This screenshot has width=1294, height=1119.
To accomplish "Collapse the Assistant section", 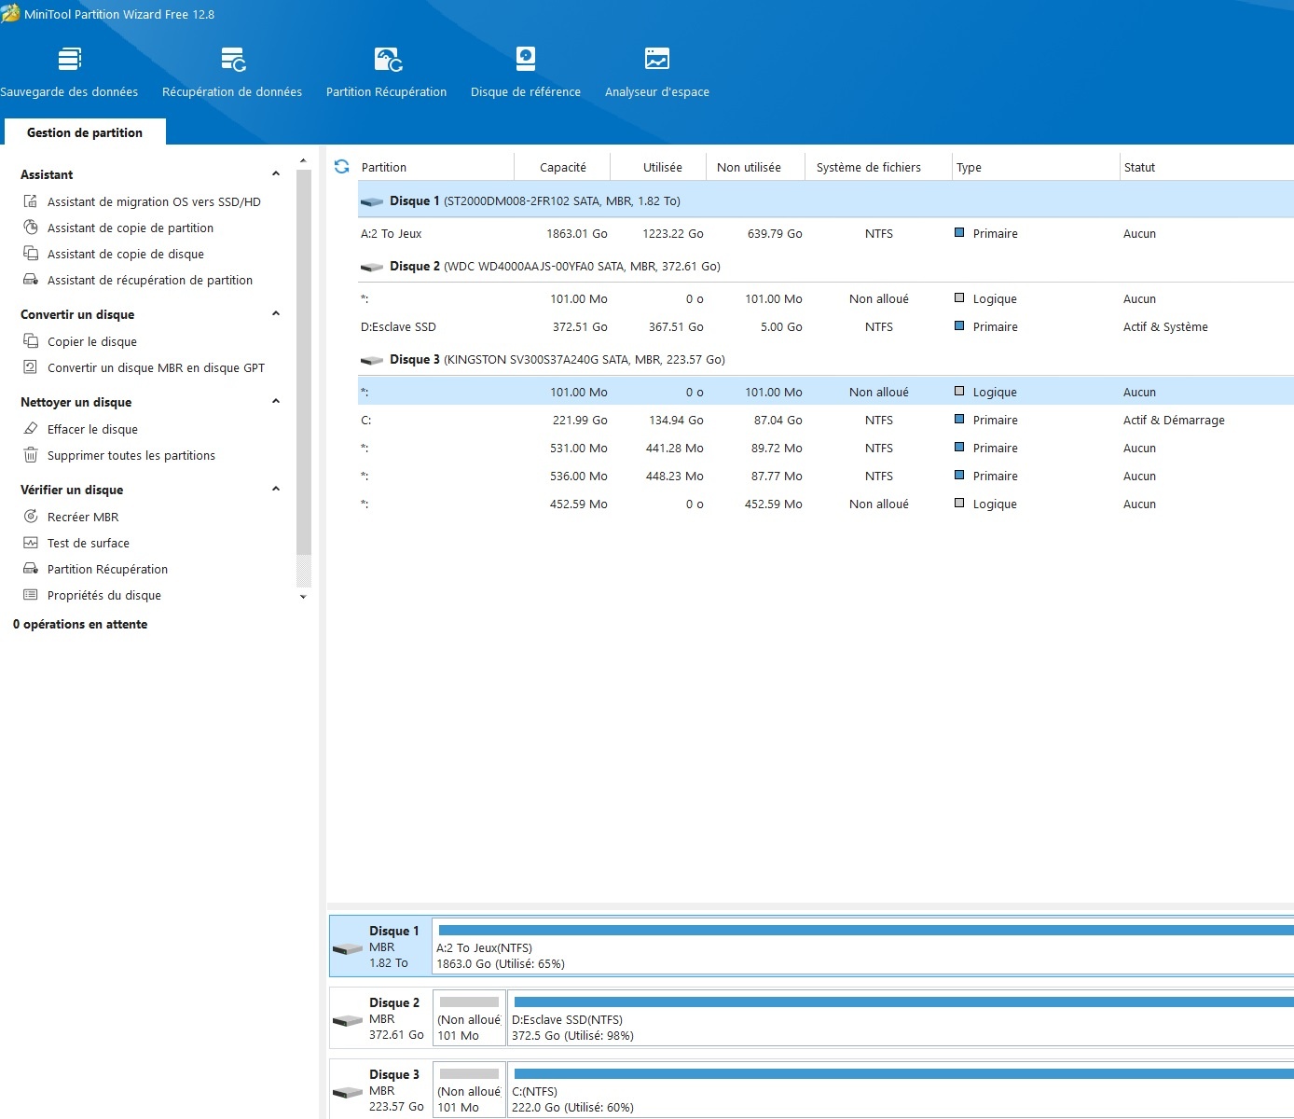I will pyautogui.click(x=275, y=174).
